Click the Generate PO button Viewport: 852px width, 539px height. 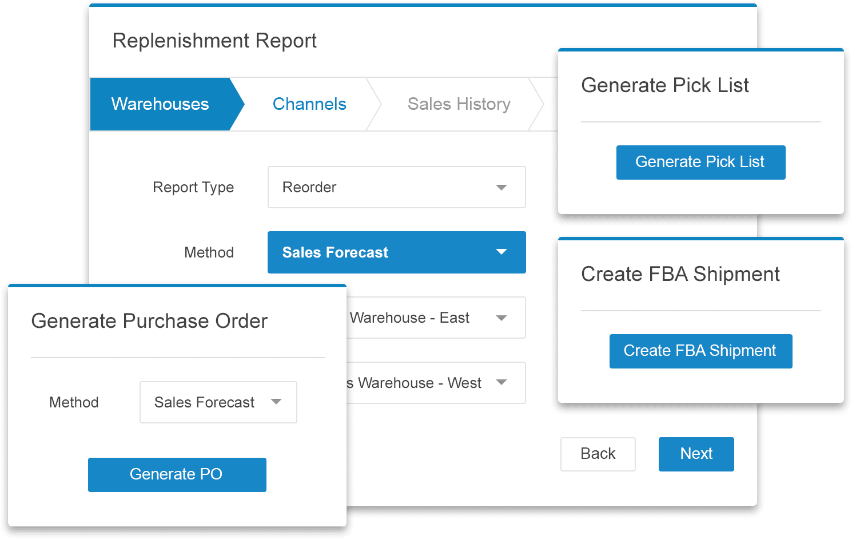coord(177,474)
